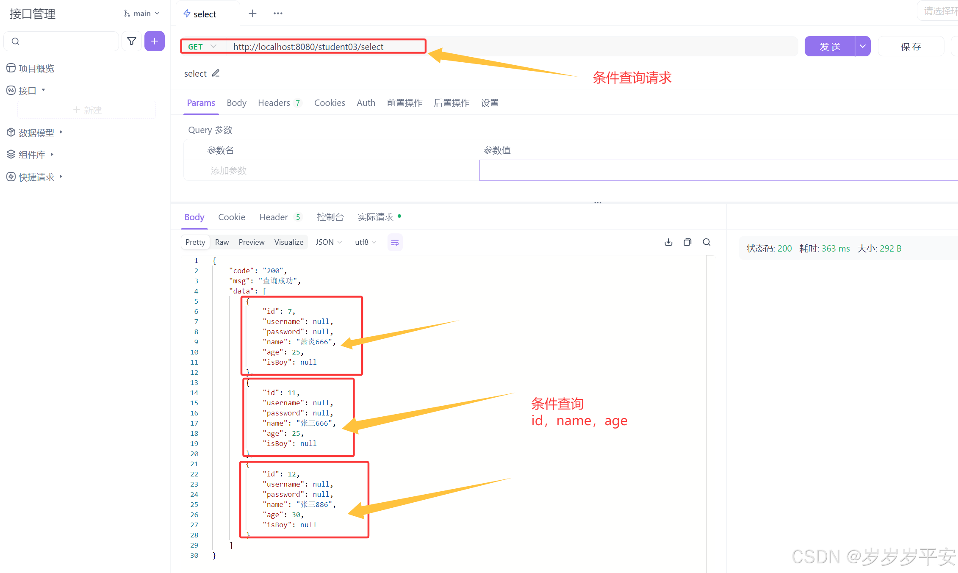Expand the 组件库 section arrow
958x573 pixels.
click(52, 154)
